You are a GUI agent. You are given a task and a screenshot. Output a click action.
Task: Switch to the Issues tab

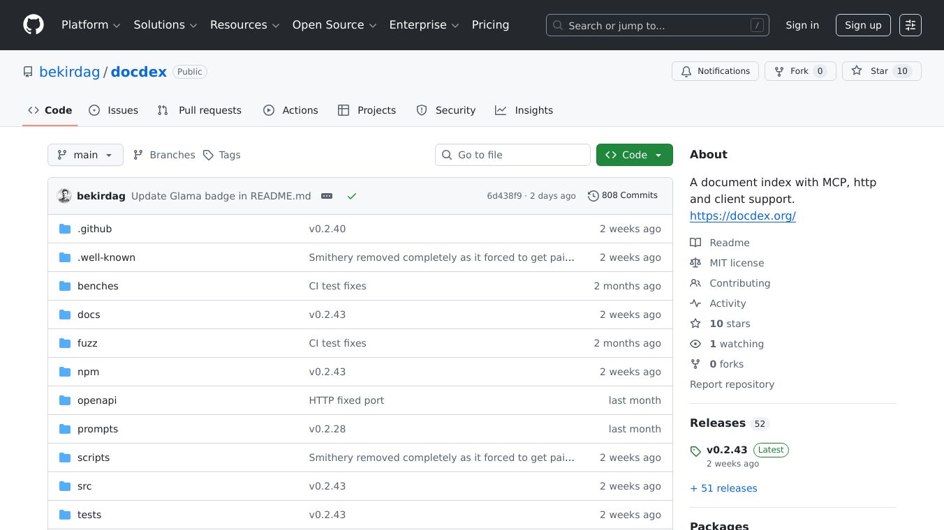(114, 110)
